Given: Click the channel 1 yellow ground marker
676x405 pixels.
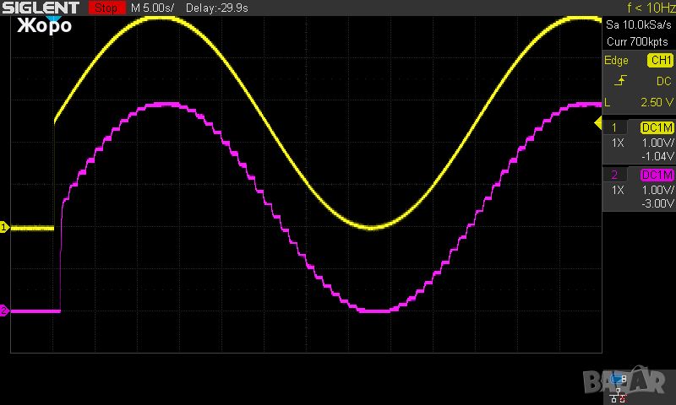Looking at the screenshot, I should (x=4, y=228).
